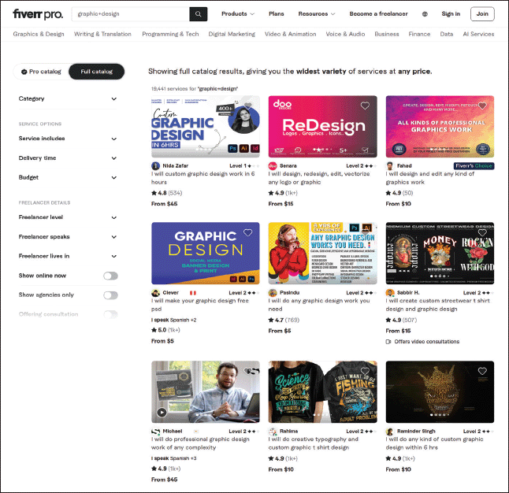Click Michael's seller name
The width and height of the screenshot is (509, 493).
pos(173,432)
